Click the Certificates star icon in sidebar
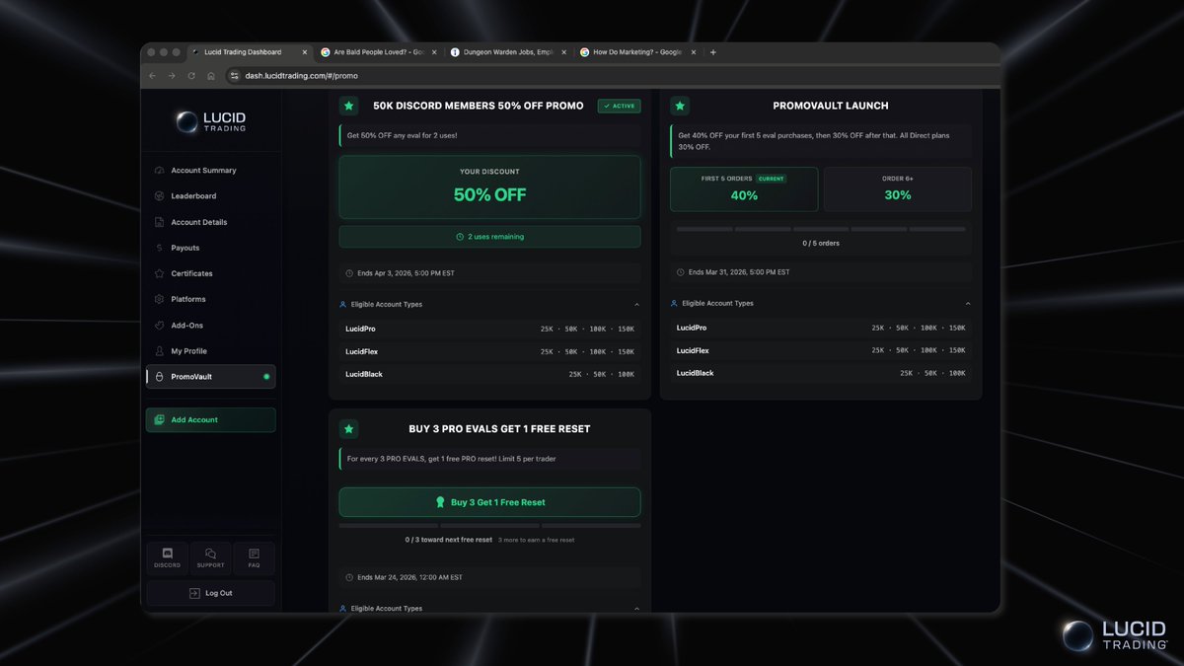Viewport: 1184px width, 666px height. click(x=159, y=273)
